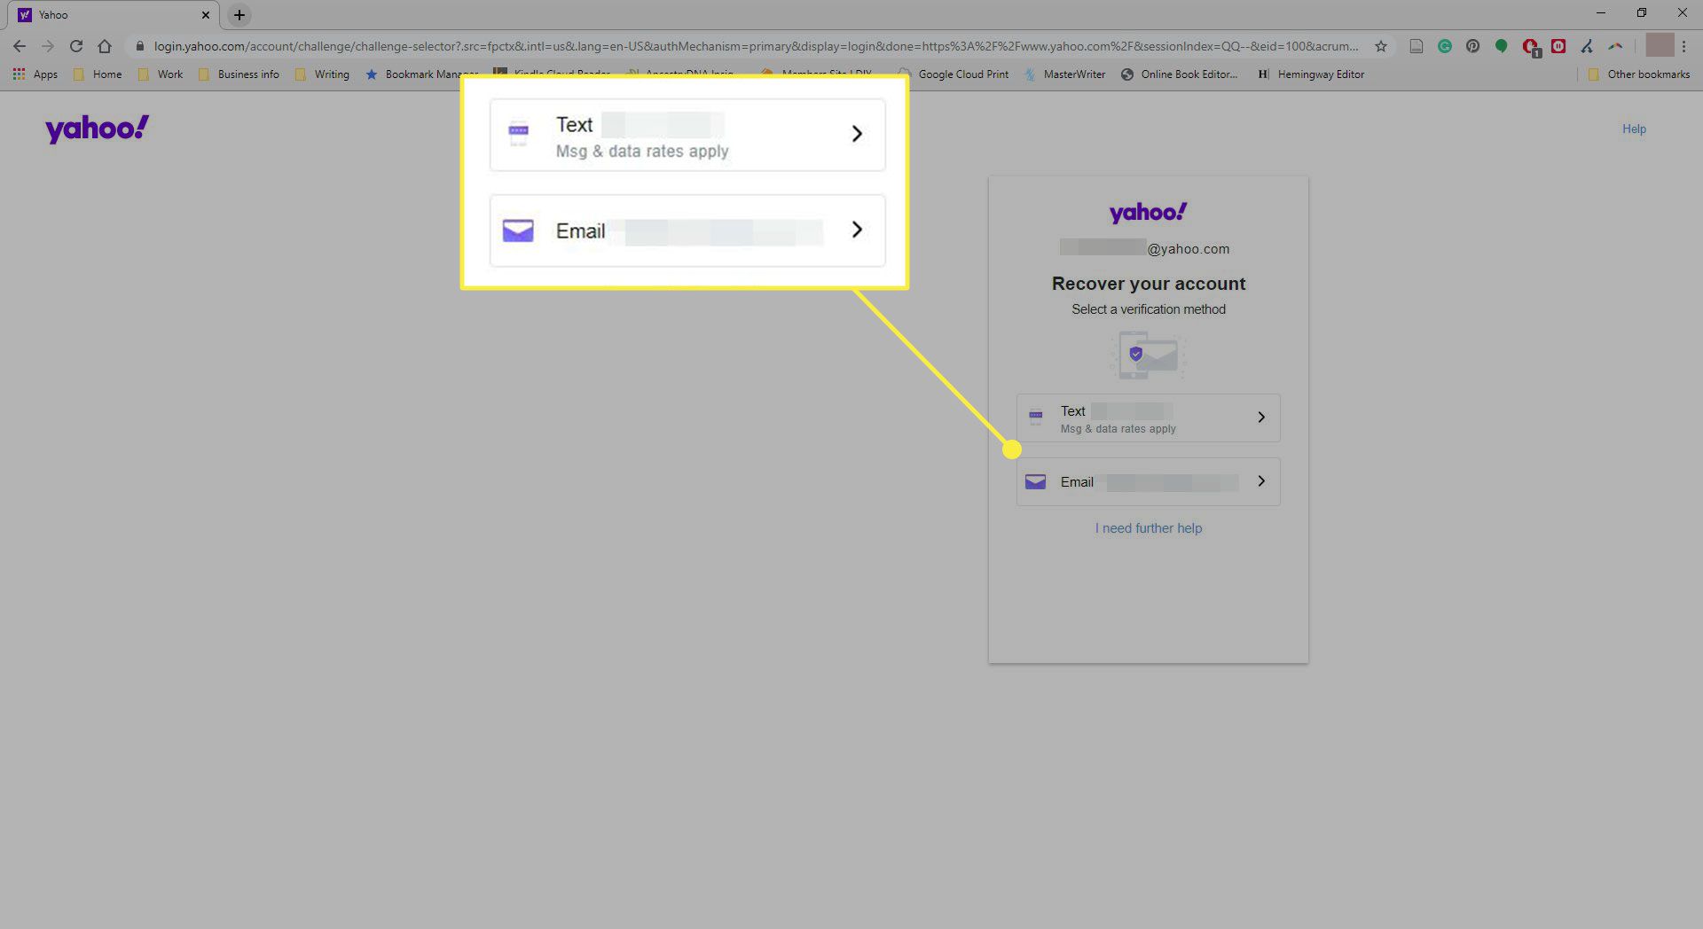Open the browser home page icon
Screen dimensions: 1703x929
(105, 46)
